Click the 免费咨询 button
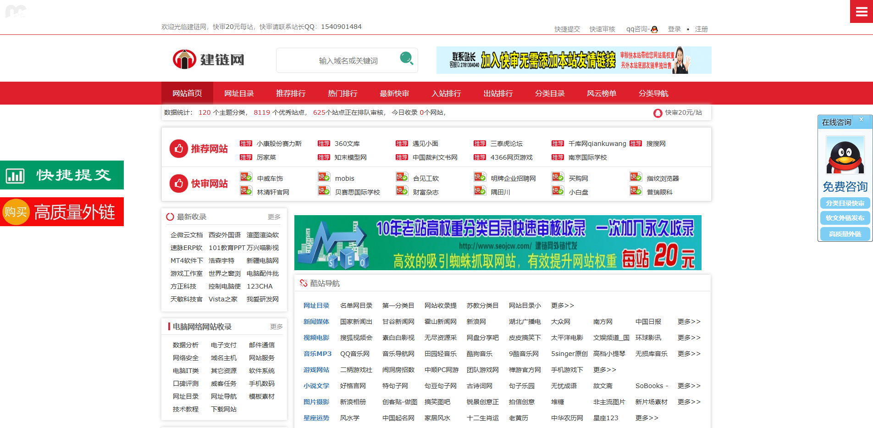The height and width of the screenshot is (428, 873). click(844, 187)
